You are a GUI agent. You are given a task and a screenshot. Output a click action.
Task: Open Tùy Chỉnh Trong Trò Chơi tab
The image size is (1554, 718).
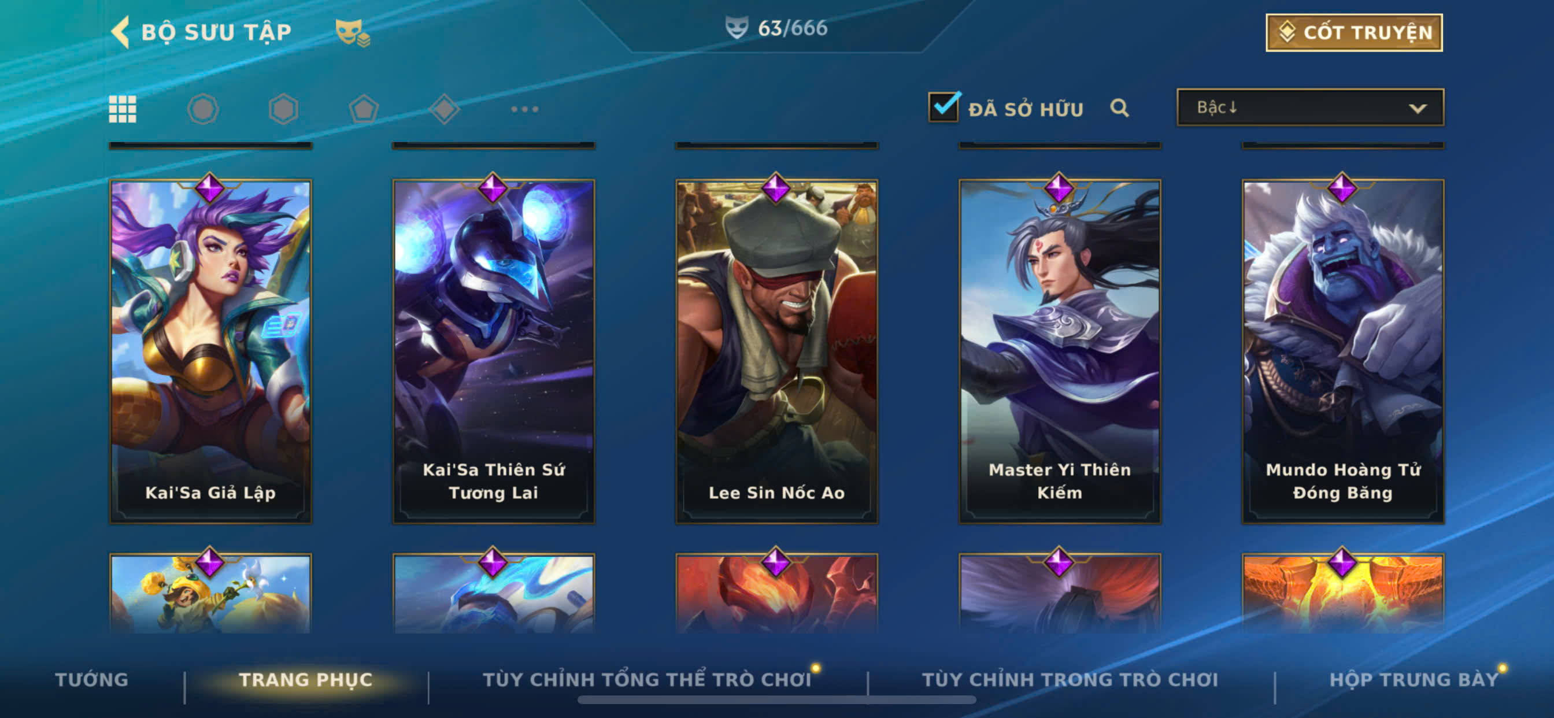1070,679
